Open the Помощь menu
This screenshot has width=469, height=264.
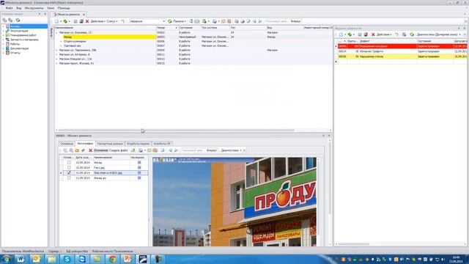pos(64,8)
